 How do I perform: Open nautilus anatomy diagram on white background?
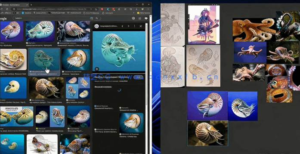pyautogui.click(x=42, y=144)
